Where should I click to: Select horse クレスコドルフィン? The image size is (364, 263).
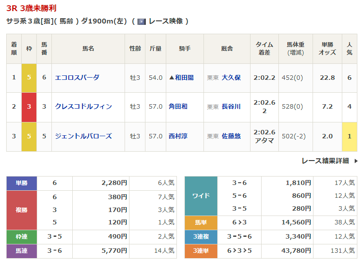point(83,106)
